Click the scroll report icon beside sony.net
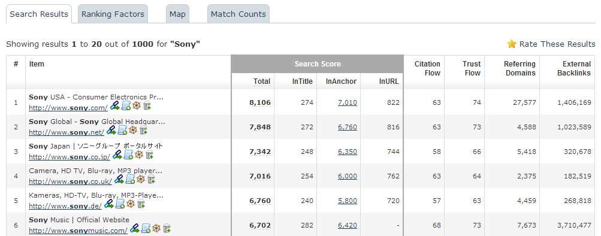The height and width of the screenshot is (236, 601). (x=122, y=130)
